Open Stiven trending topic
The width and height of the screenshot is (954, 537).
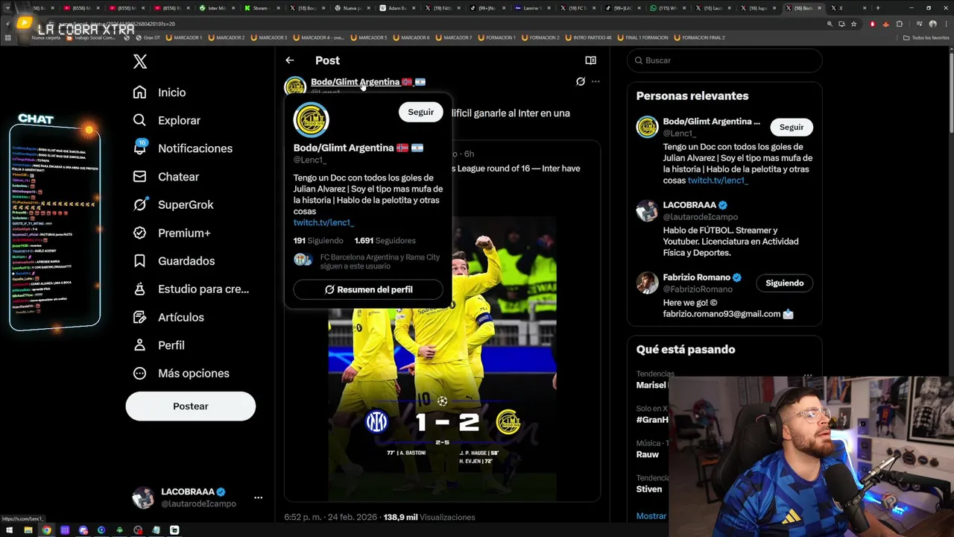point(649,489)
